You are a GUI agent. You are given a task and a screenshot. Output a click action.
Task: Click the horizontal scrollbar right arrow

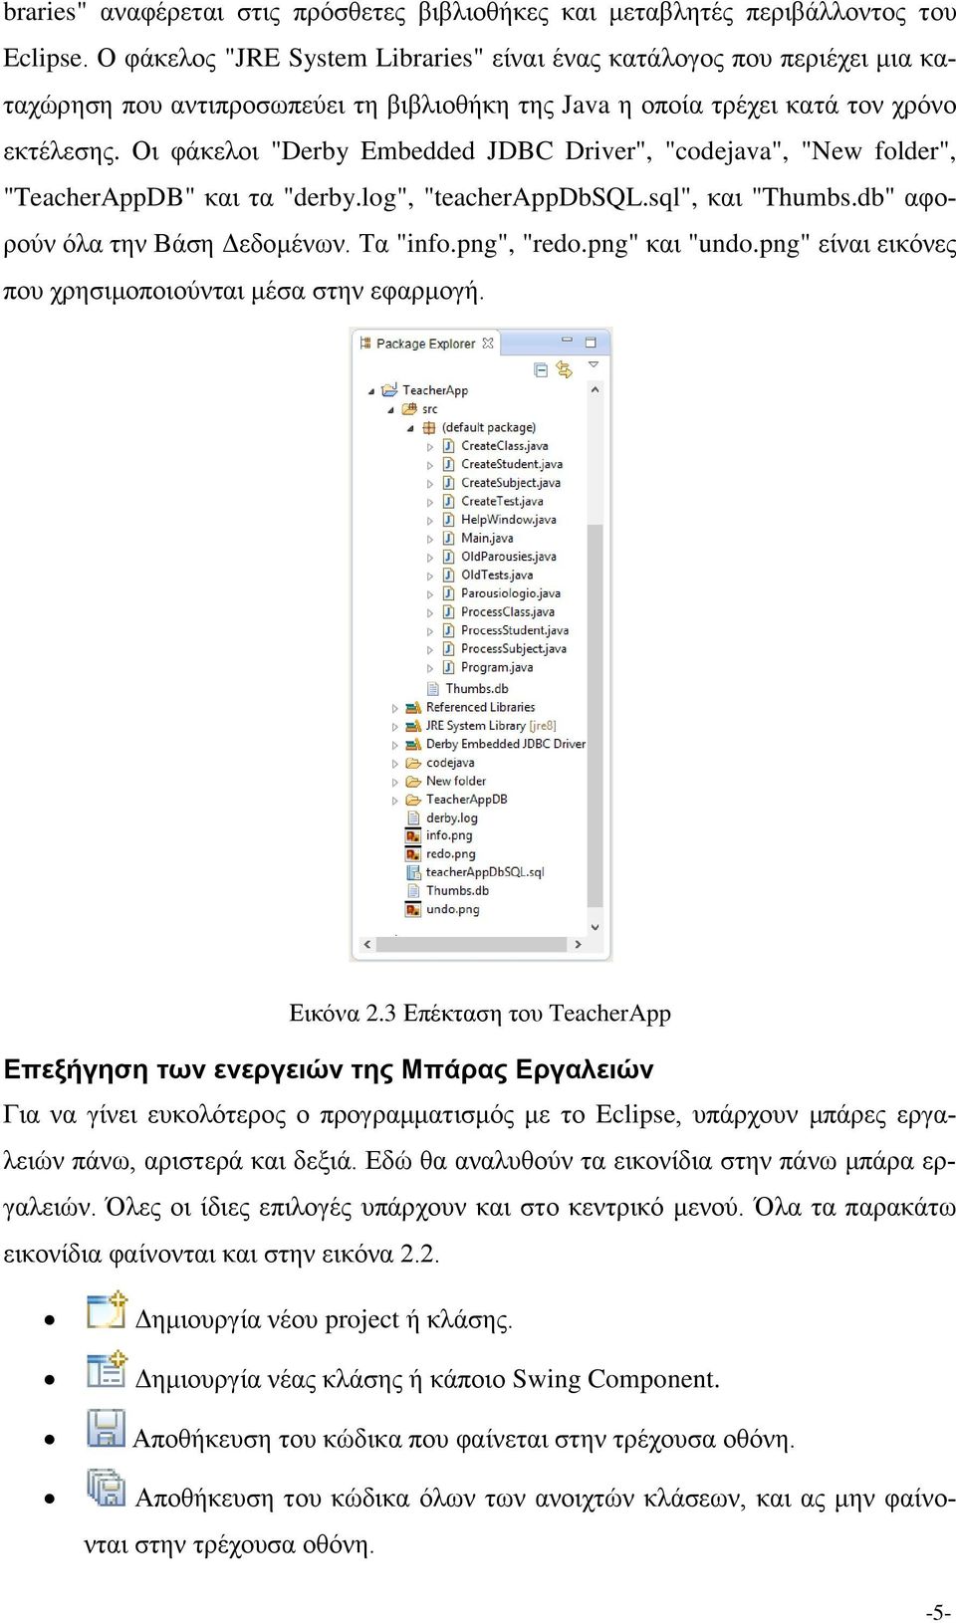(x=578, y=944)
